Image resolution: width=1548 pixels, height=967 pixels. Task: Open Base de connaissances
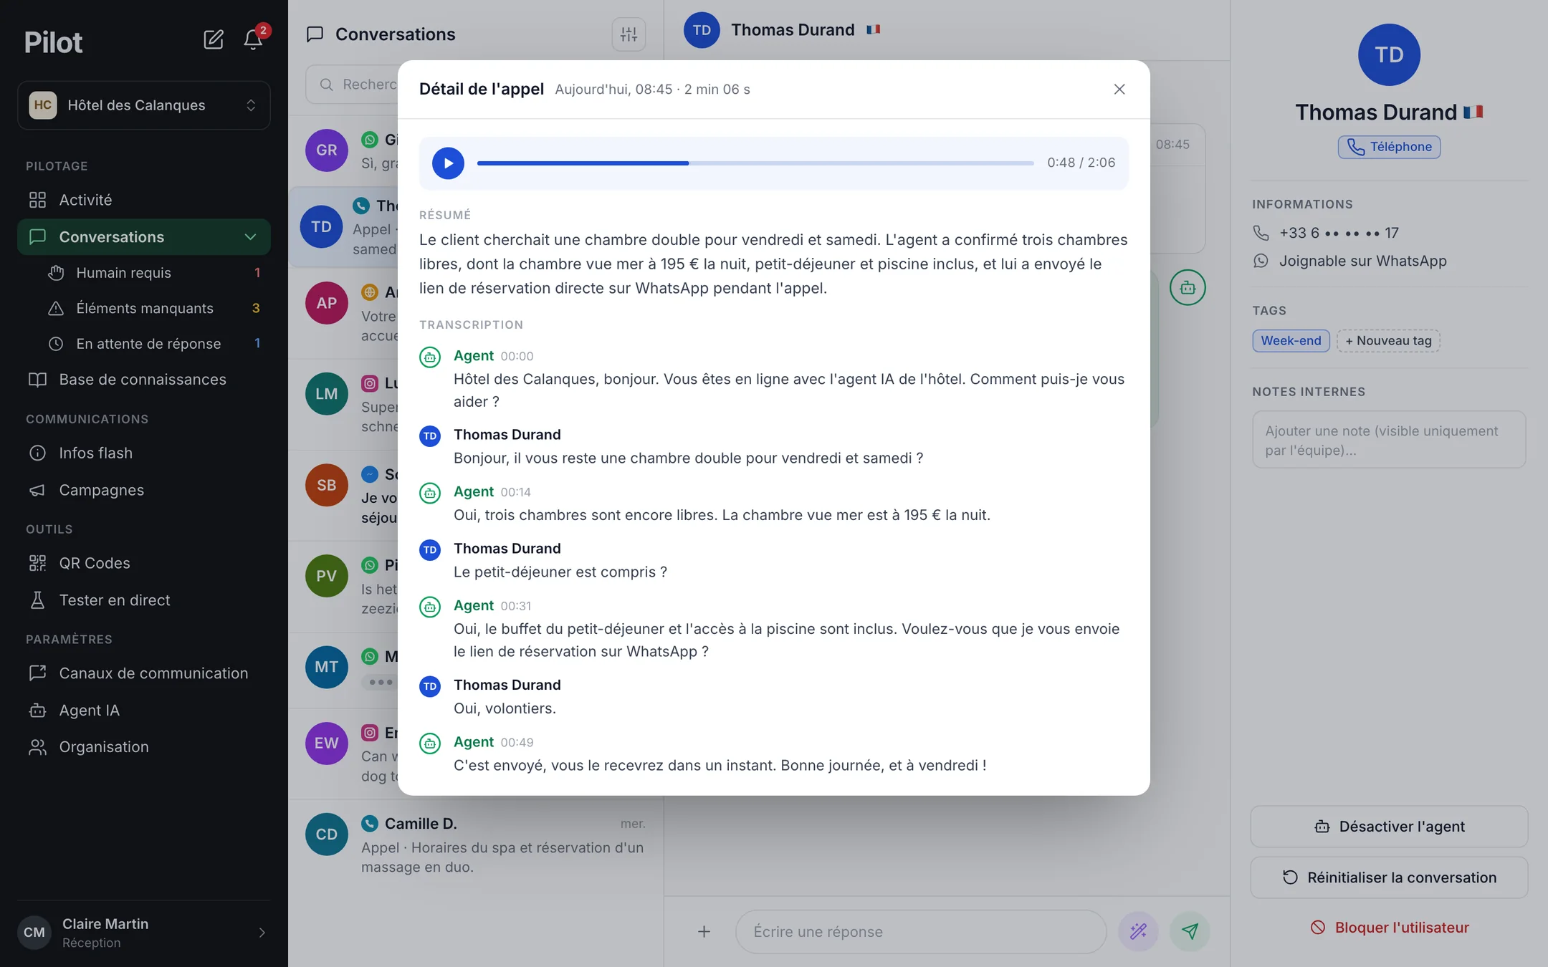pyautogui.click(x=144, y=380)
